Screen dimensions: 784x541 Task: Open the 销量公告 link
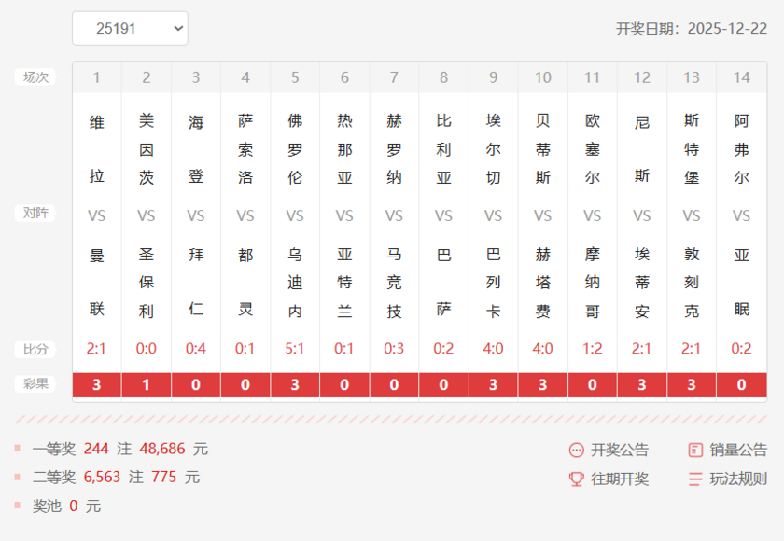[x=738, y=451]
